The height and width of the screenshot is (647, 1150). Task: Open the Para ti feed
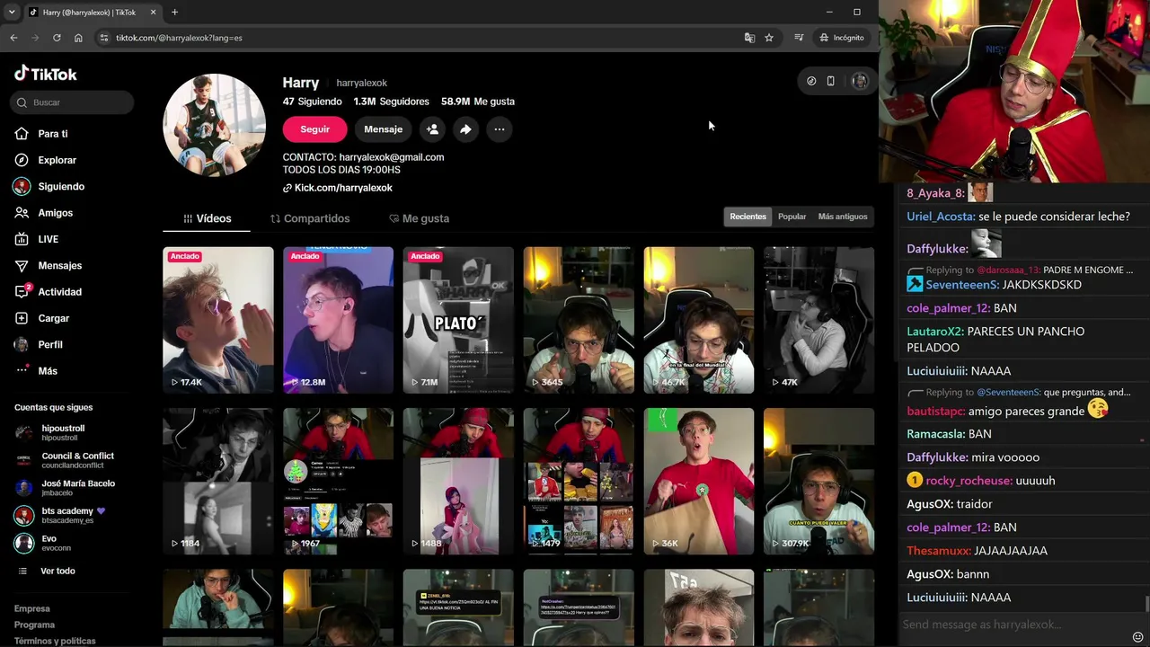click(53, 134)
